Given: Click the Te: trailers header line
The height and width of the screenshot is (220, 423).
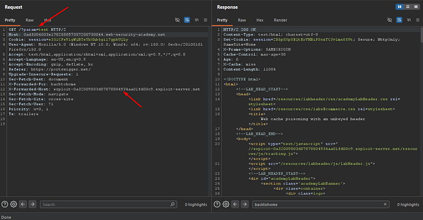Looking at the screenshot, I should click(24, 114).
